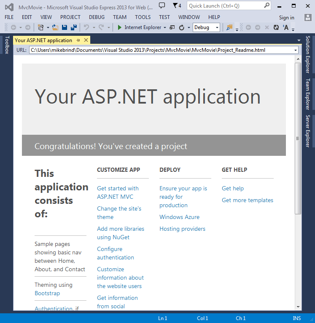Pin the Your ASP.NET application tab
The width and height of the screenshot is (315, 323).
pos(78,40)
